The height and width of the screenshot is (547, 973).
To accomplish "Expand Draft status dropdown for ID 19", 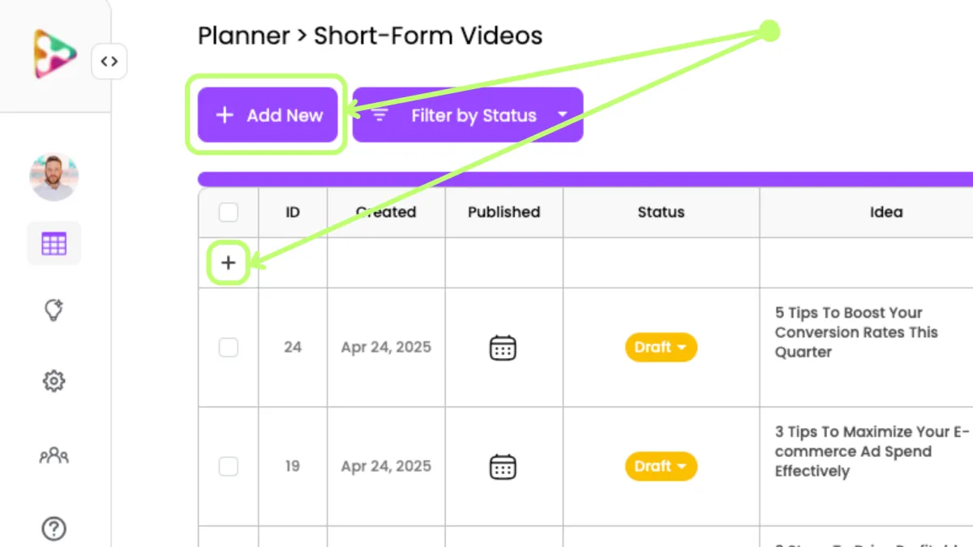I will point(661,467).
